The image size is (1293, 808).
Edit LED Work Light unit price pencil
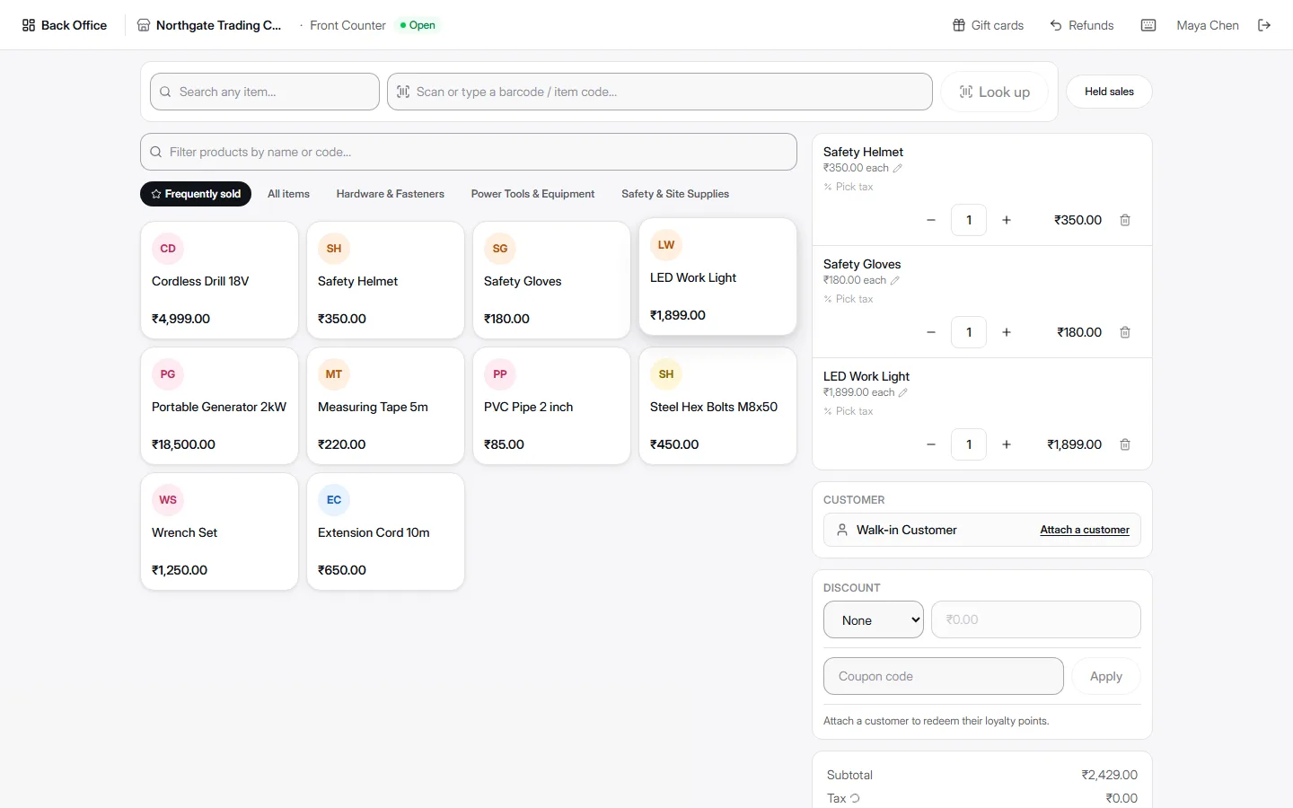903,392
